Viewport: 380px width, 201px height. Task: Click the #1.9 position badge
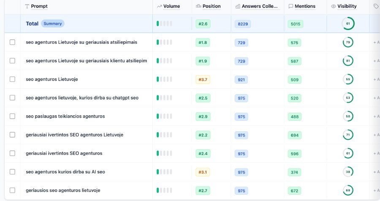(x=203, y=61)
